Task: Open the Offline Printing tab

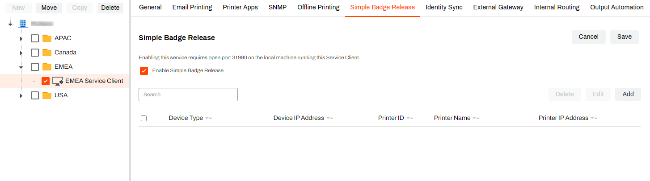Action: (x=318, y=8)
